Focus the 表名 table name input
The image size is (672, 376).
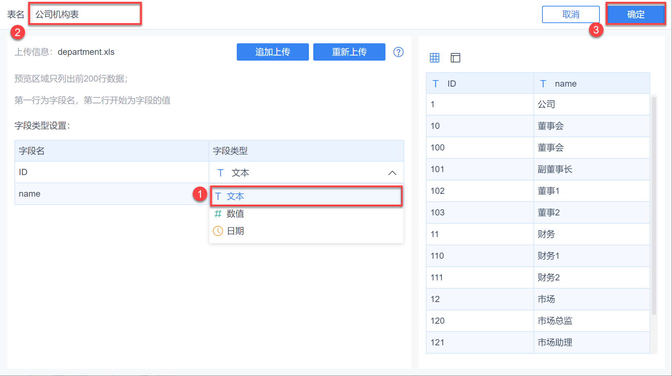[x=85, y=14]
